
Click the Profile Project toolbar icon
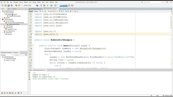[55, 5]
